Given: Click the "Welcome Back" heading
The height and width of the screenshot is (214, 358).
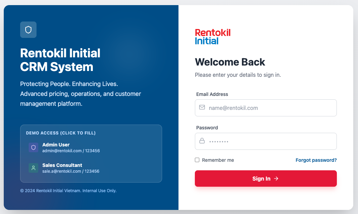Looking at the screenshot, I should point(230,62).
